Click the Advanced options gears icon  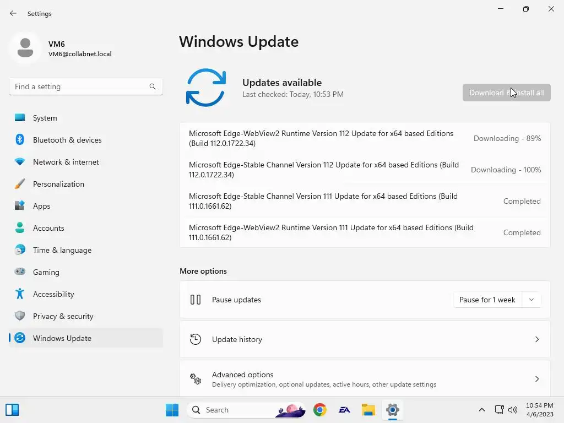point(196,379)
